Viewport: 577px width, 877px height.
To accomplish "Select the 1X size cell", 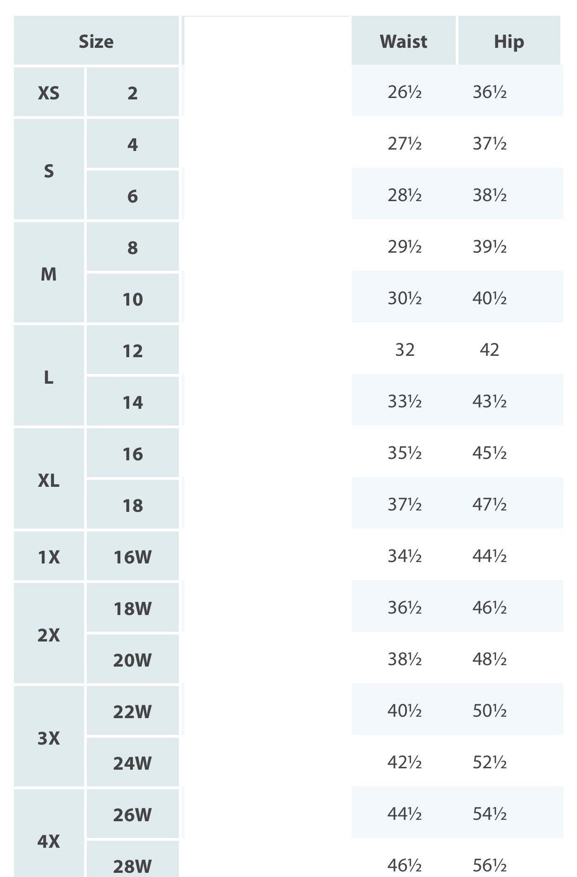I will (x=49, y=556).
